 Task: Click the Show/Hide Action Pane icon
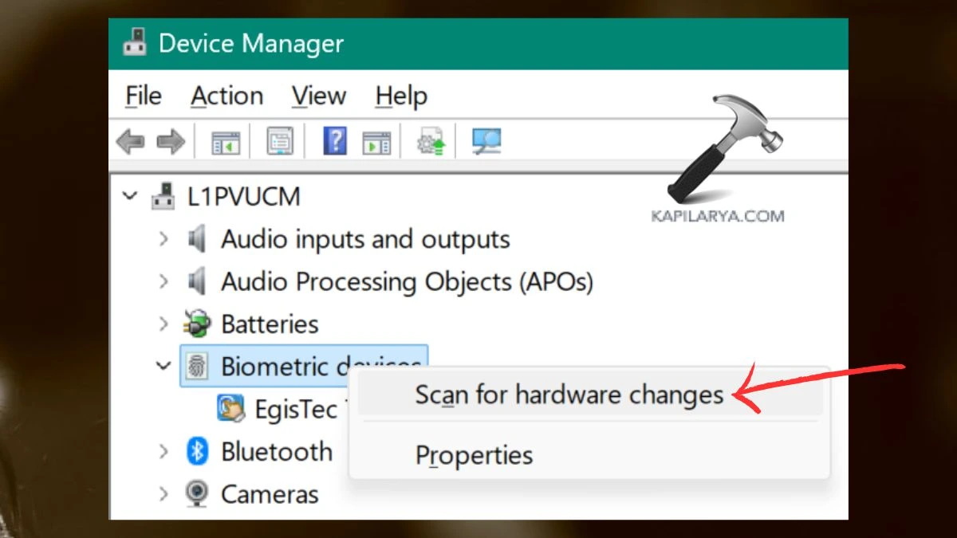pos(376,143)
